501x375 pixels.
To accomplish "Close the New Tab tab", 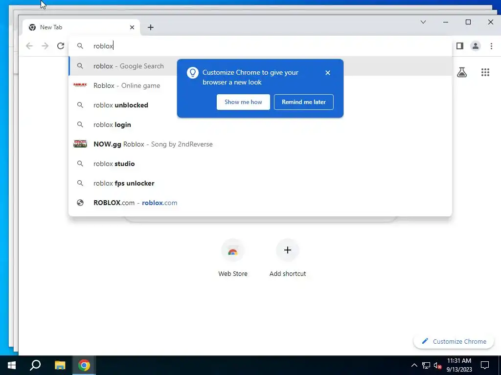I will click(132, 27).
